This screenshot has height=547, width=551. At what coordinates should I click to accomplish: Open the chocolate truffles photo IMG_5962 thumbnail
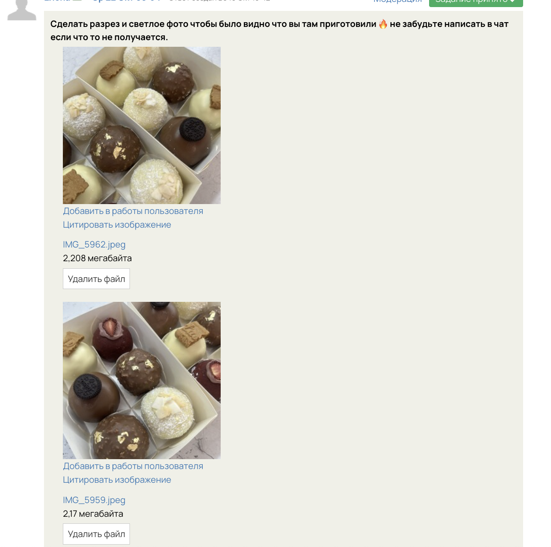coord(142,126)
